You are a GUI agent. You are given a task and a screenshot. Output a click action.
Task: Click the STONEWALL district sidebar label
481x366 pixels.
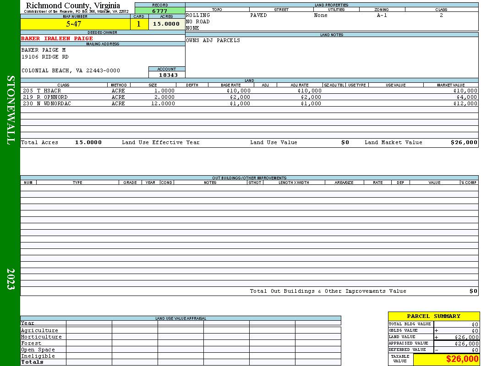tap(10, 110)
